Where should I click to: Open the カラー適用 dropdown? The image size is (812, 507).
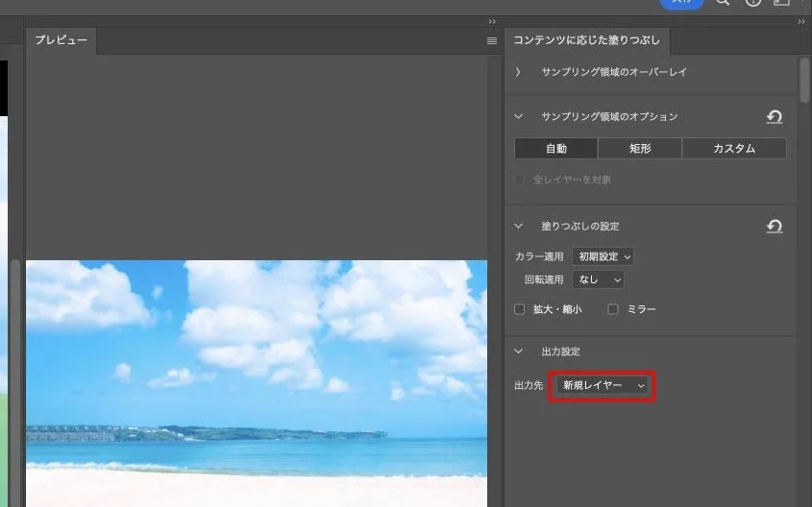point(603,256)
